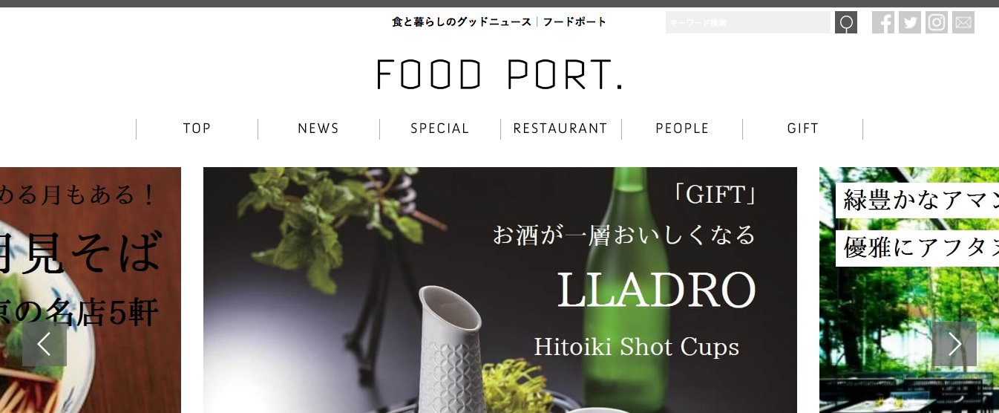Open the SPECIAL menu item
The width and height of the screenshot is (999, 413).
pyautogui.click(x=440, y=129)
